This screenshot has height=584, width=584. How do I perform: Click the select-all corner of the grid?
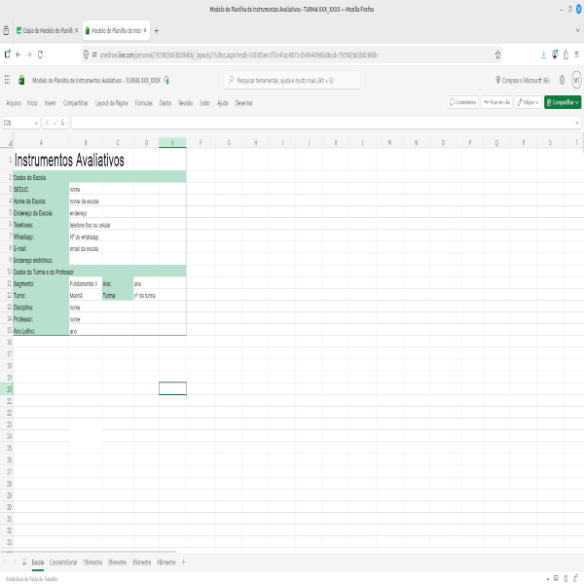[x=10, y=143]
